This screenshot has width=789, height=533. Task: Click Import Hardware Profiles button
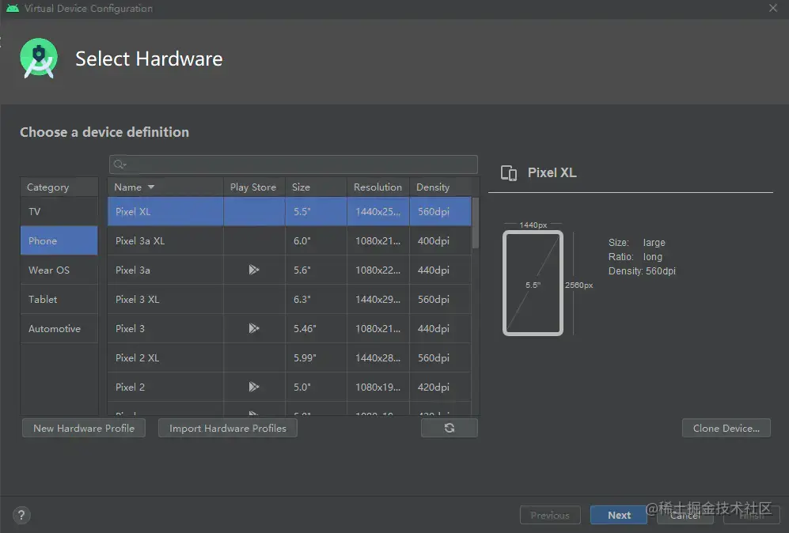[227, 428]
